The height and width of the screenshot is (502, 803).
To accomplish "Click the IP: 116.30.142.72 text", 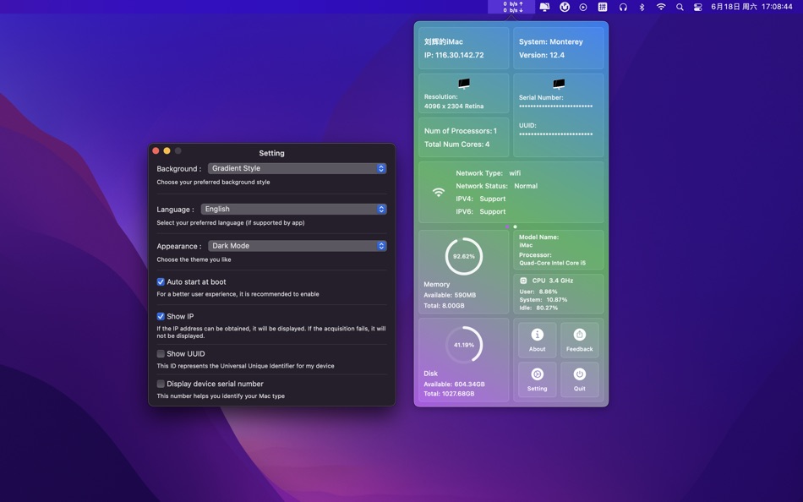I will (x=454, y=55).
